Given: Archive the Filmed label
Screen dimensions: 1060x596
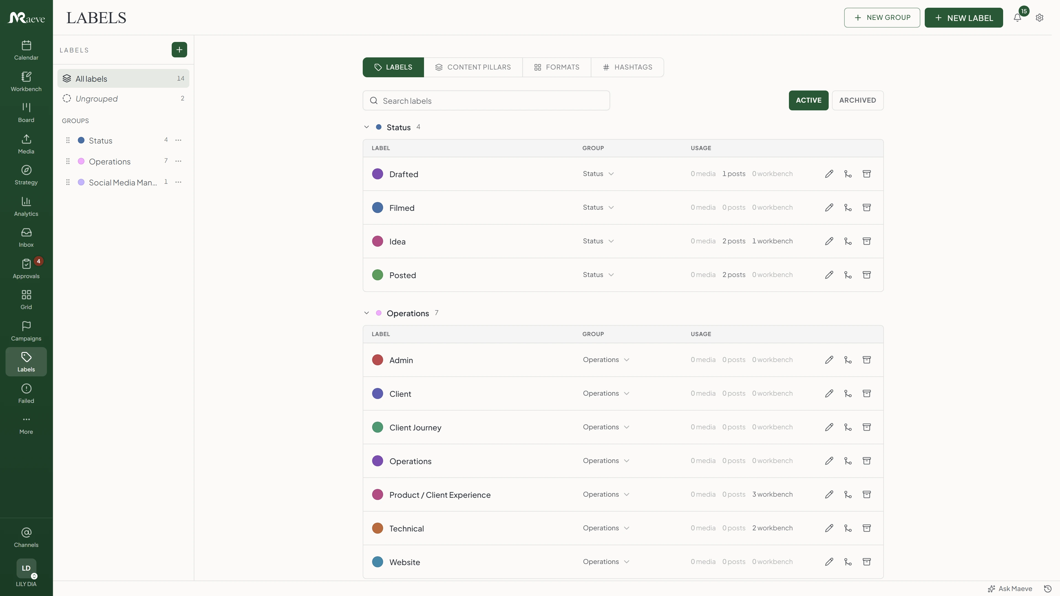Looking at the screenshot, I should 866,208.
